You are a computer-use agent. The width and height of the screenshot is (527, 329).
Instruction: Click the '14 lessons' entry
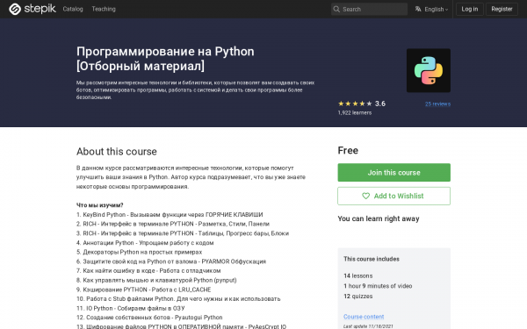pyautogui.click(x=358, y=275)
